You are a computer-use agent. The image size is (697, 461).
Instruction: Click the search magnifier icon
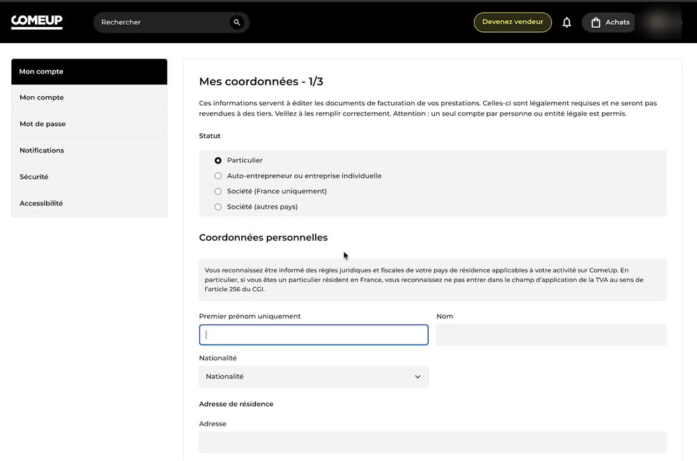tap(237, 22)
